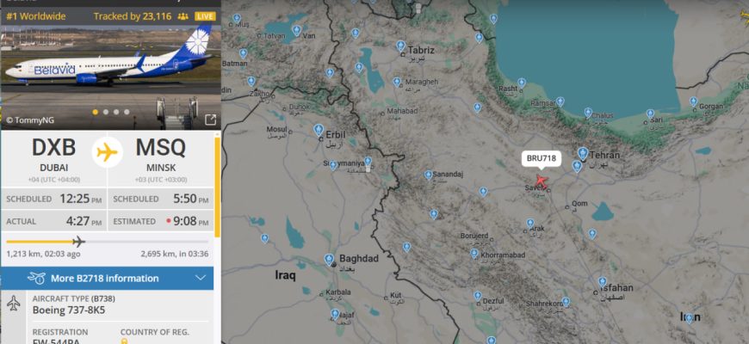Expand More B2718 information section
Viewport: 749px width, 344px height.
coord(107,278)
